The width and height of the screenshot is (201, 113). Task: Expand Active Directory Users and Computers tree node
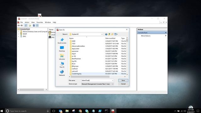pyautogui.click(x=19, y=31)
